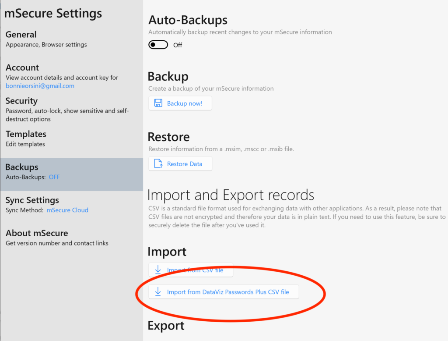The width and height of the screenshot is (448, 341).
Task: Click the Restore Data button
Action: pyautogui.click(x=180, y=163)
